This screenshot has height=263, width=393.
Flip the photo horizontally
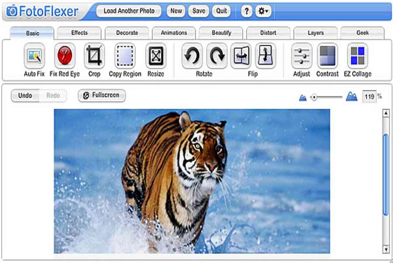click(241, 55)
